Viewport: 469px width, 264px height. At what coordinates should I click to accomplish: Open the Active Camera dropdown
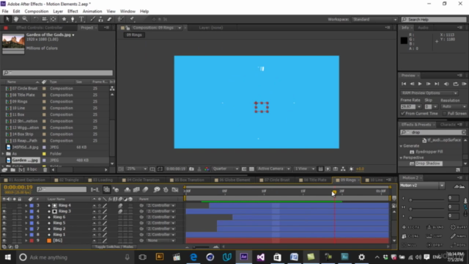click(x=273, y=169)
